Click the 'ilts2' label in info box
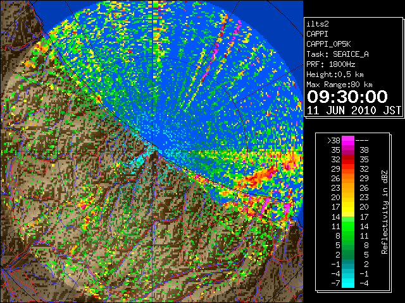 coord(318,24)
